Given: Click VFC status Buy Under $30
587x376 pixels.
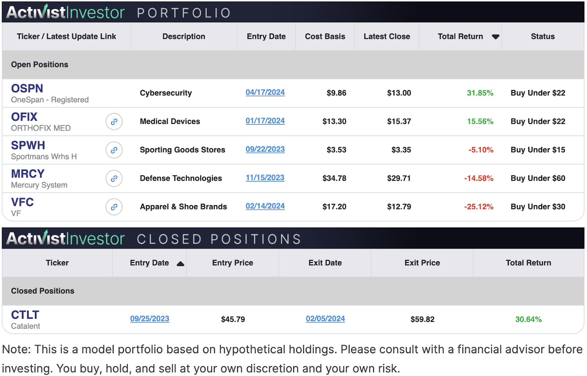Looking at the screenshot, I should 538,207.
